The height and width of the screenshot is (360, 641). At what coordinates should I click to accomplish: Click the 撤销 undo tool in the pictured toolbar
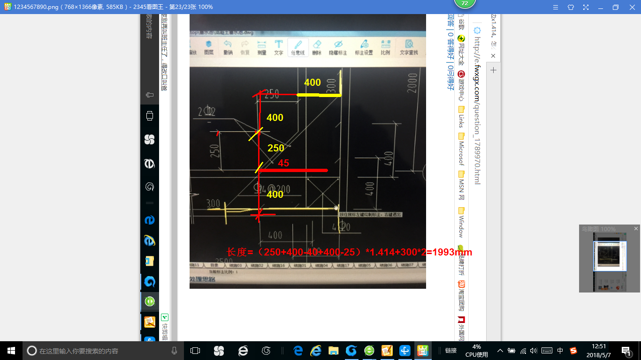[228, 47]
